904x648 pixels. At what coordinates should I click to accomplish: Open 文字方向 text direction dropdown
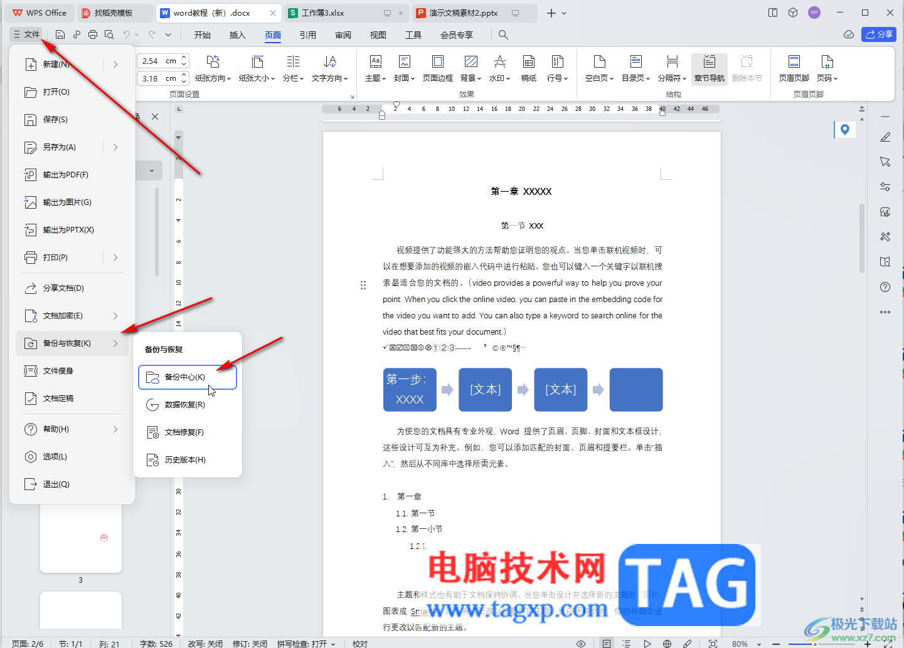pyautogui.click(x=330, y=68)
